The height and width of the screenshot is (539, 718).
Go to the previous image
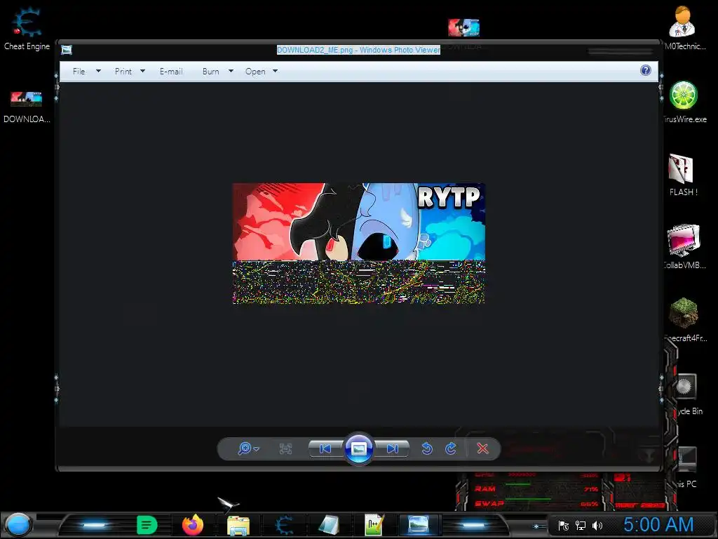click(x=325, y=448)
